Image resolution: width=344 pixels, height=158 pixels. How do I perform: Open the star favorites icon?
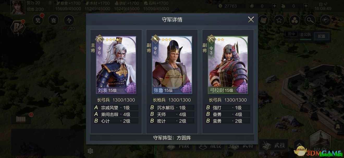coord(279,20)
